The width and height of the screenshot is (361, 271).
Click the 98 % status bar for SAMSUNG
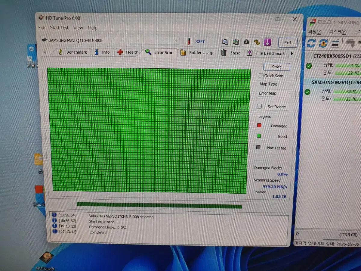pyautogui.click(x=347, y=92)
